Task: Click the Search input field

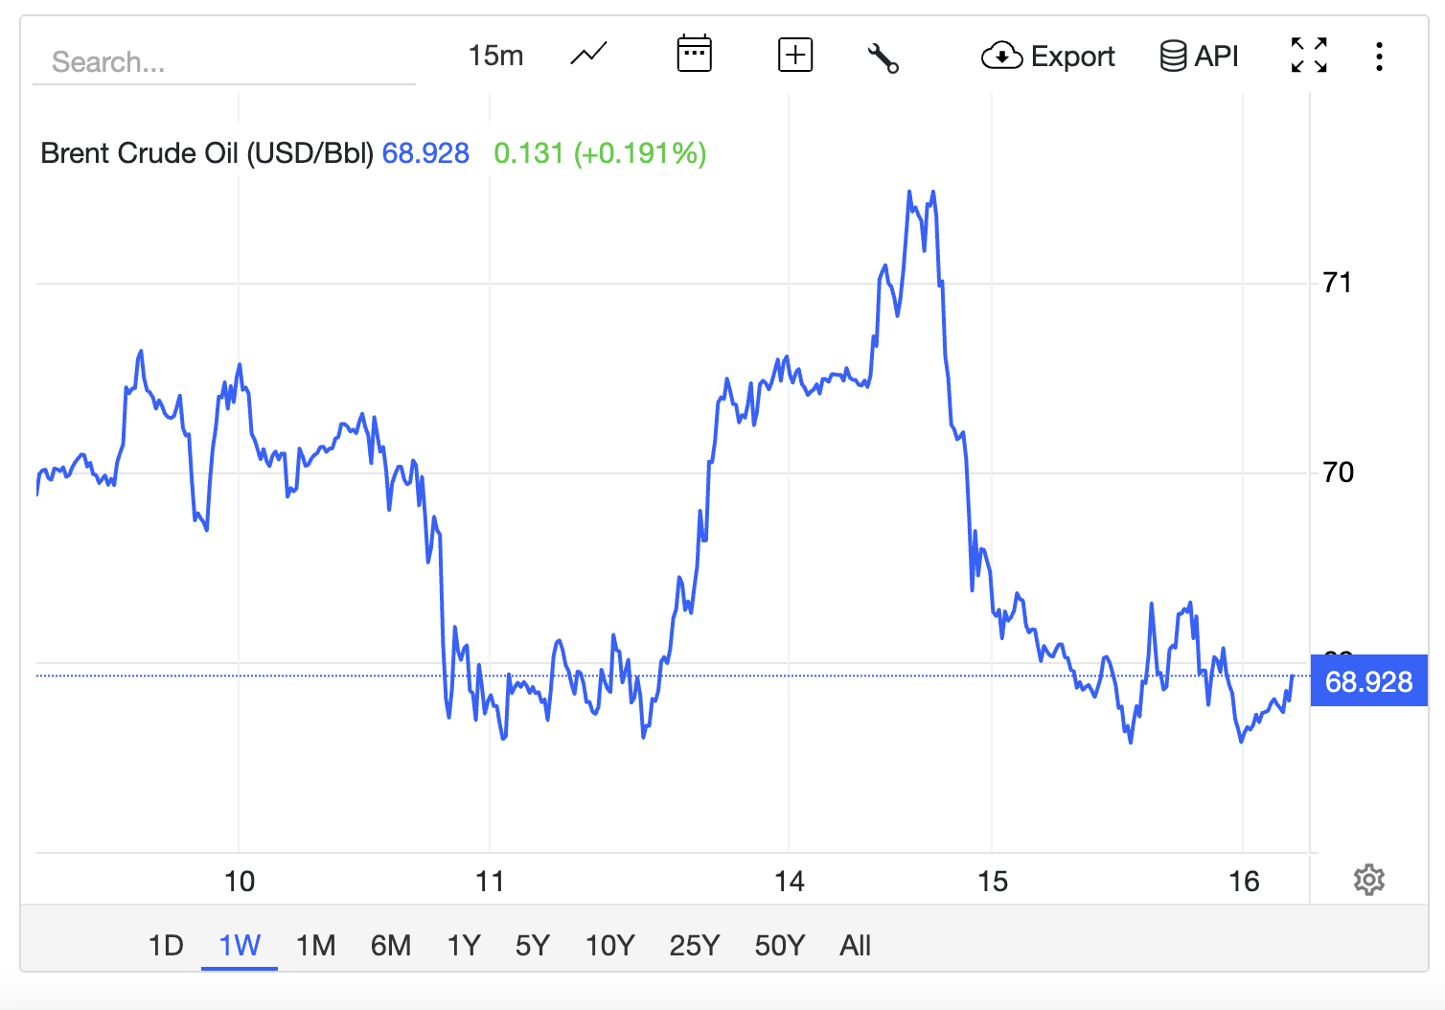Action: pyautogui.click(x=224, y=62)
